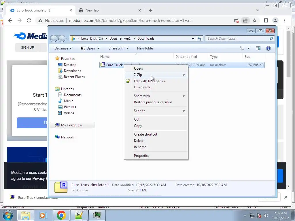Choose Delete from the context menu
This screenshot has width=295, height=221.
139,140
